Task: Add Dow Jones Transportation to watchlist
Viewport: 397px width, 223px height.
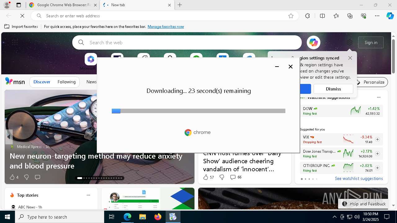Action: click(x=377, y=154)
